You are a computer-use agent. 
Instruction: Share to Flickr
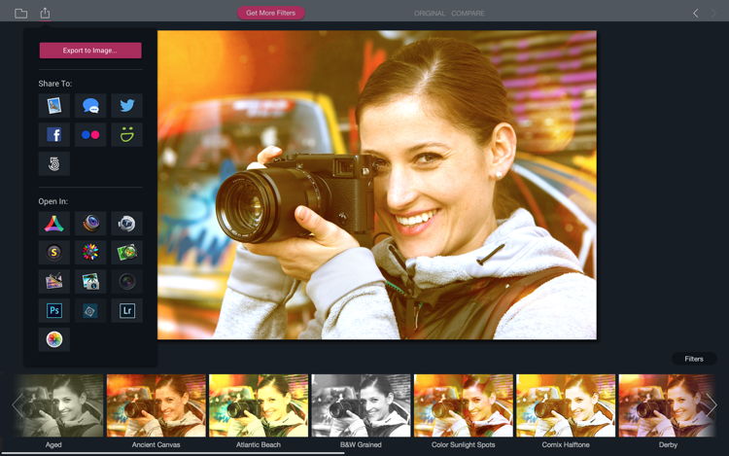tap(90, 135)
